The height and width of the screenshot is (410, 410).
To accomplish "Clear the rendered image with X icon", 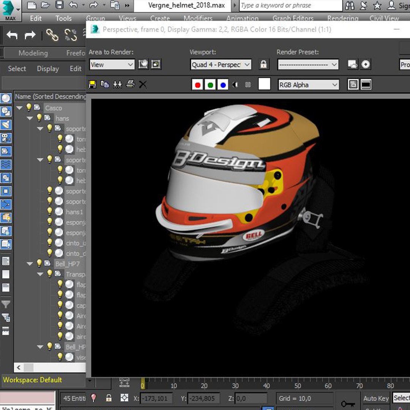I will [143, 84].
